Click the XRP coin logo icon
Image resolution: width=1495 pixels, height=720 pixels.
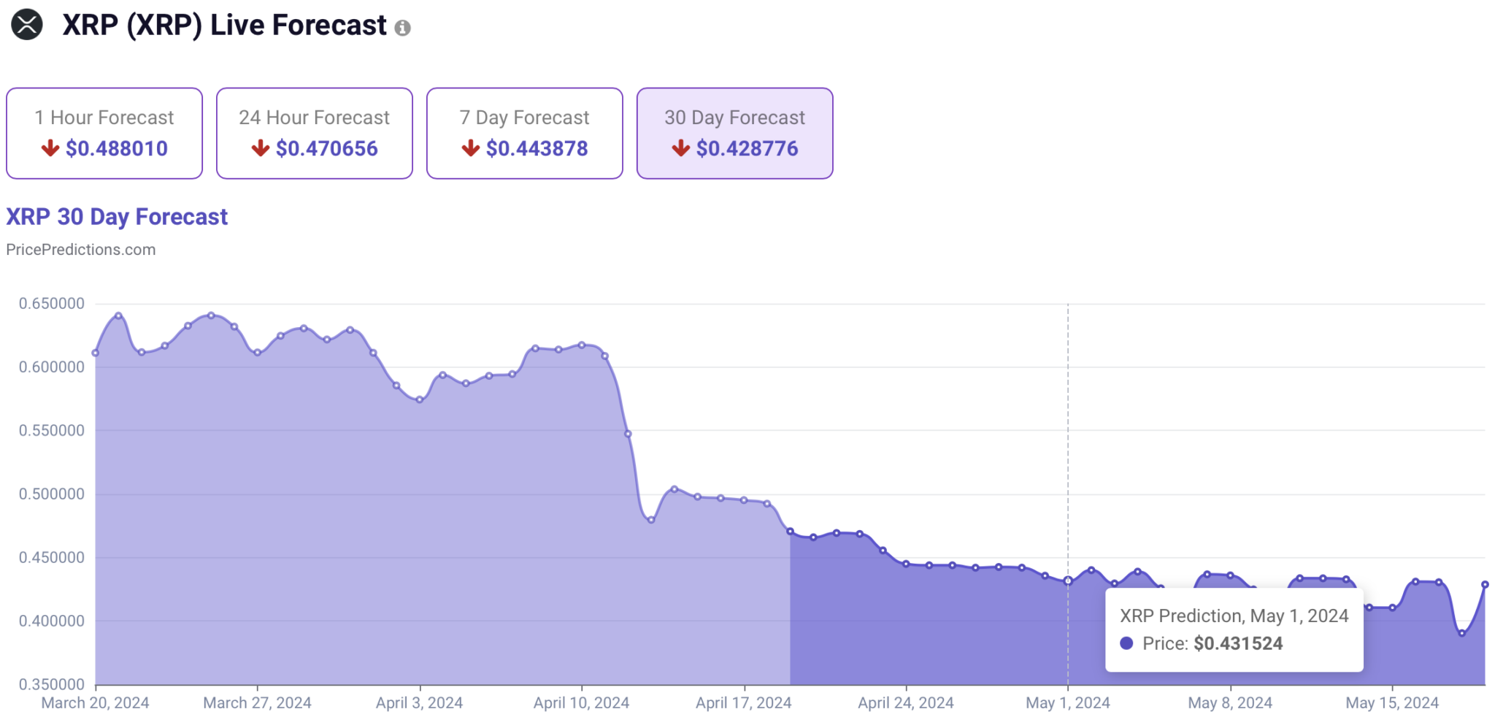point(27,25)
